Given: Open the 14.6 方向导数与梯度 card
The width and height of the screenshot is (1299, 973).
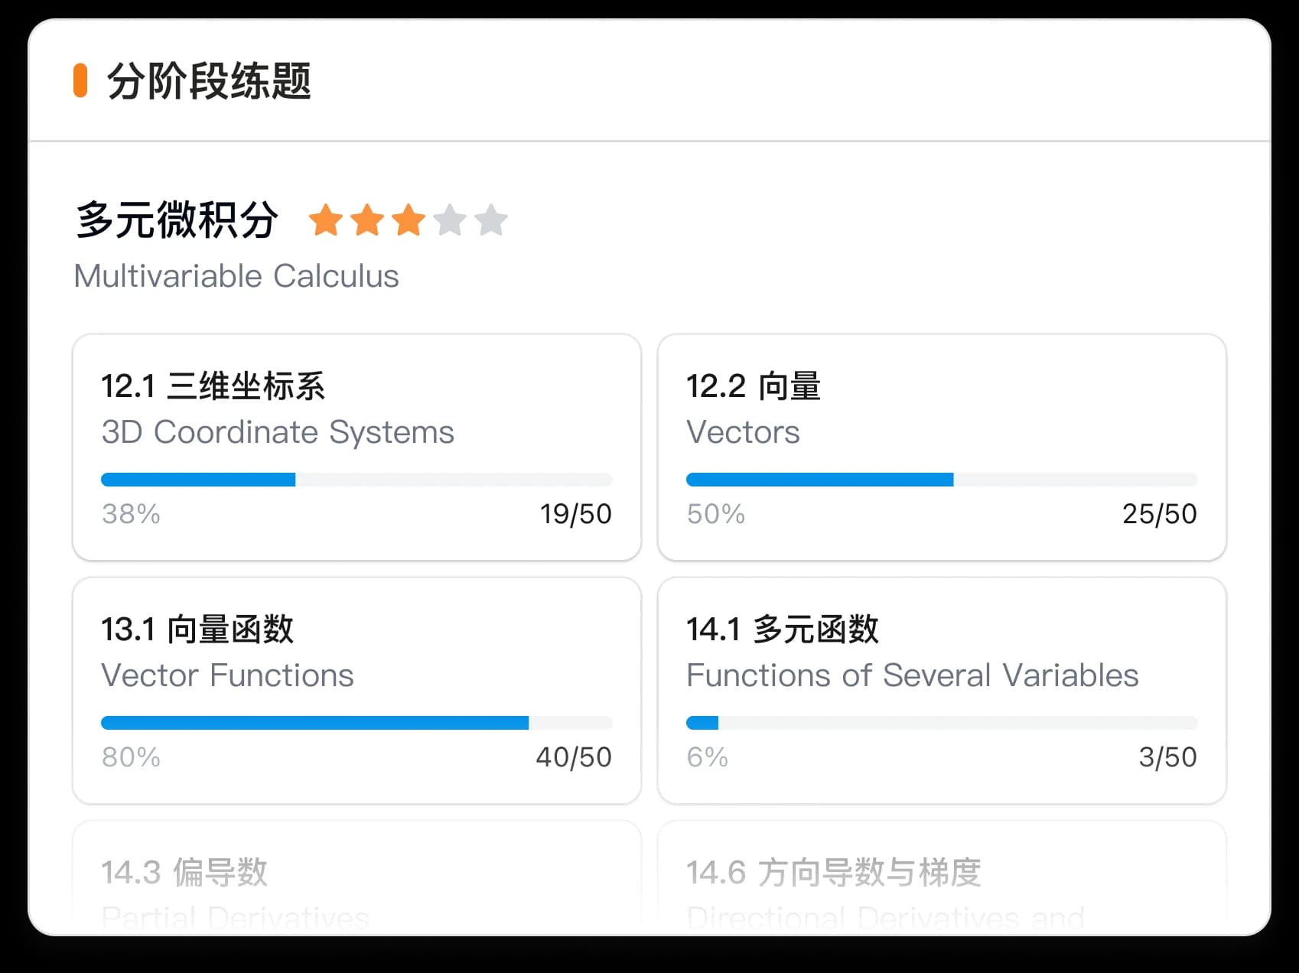Looking at the screenshot, I should [942, 876].
